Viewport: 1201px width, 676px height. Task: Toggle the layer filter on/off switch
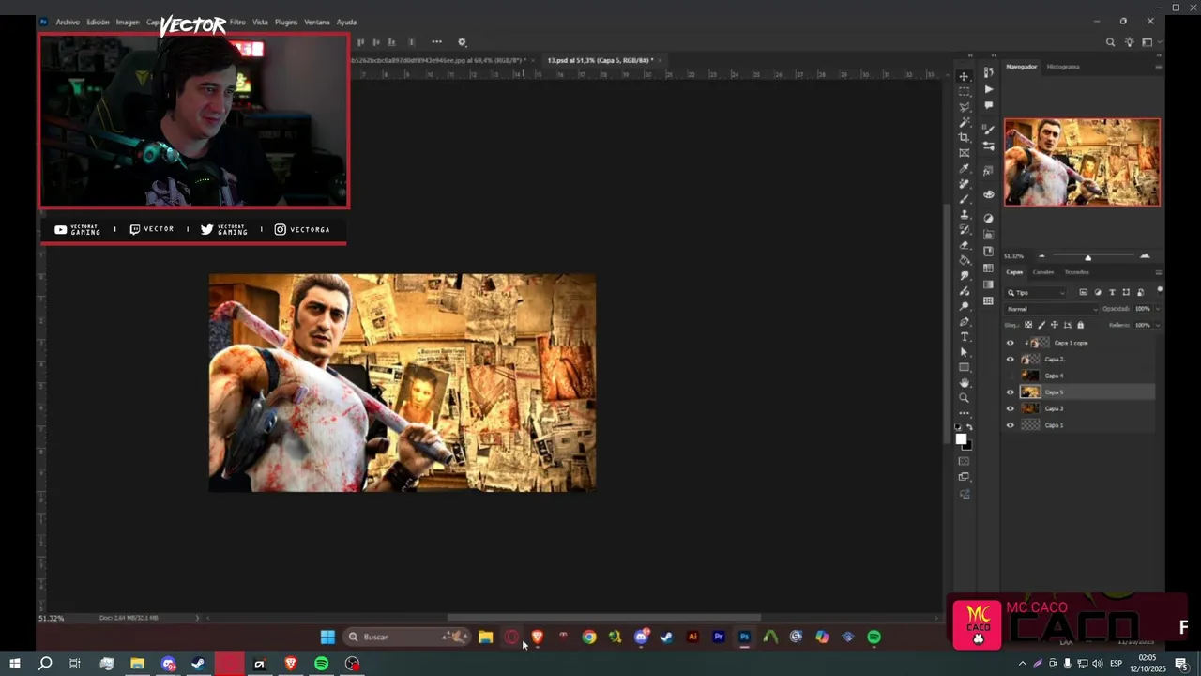1160,290
